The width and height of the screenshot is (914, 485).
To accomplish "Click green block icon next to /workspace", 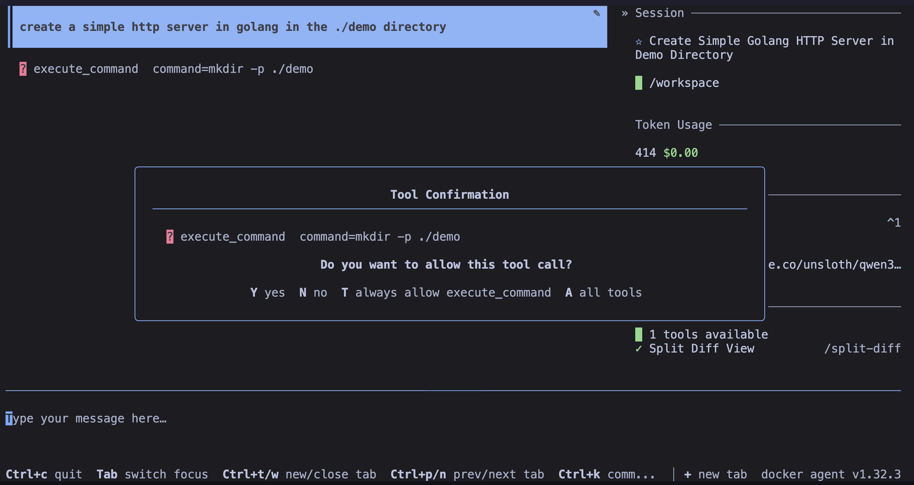I will 639,83.
